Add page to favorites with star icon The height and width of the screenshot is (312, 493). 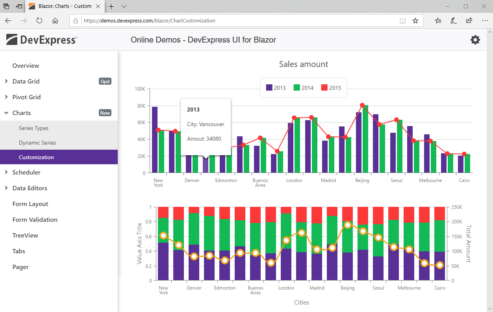point(415,20)
